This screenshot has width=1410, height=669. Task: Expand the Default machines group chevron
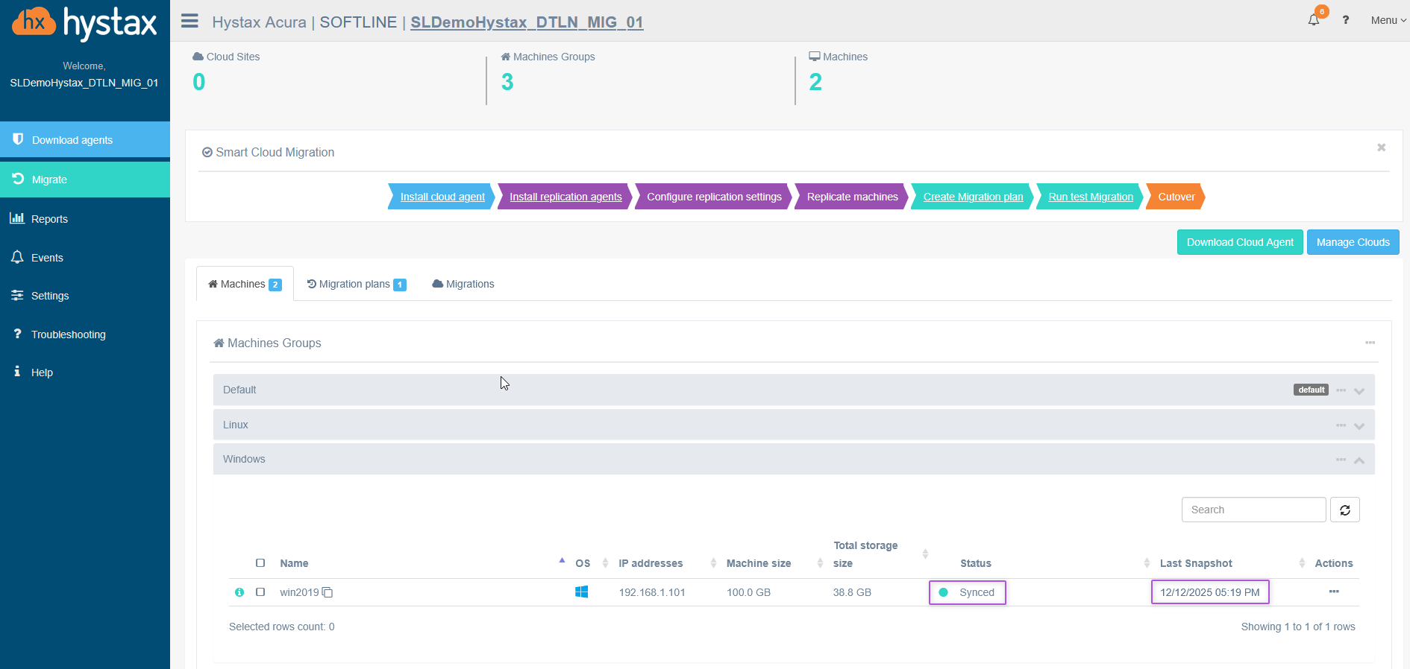[1359, 391]
